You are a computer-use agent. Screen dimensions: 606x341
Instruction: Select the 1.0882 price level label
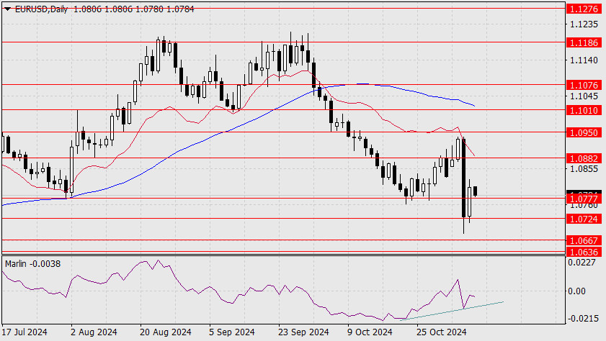[584, 158]
